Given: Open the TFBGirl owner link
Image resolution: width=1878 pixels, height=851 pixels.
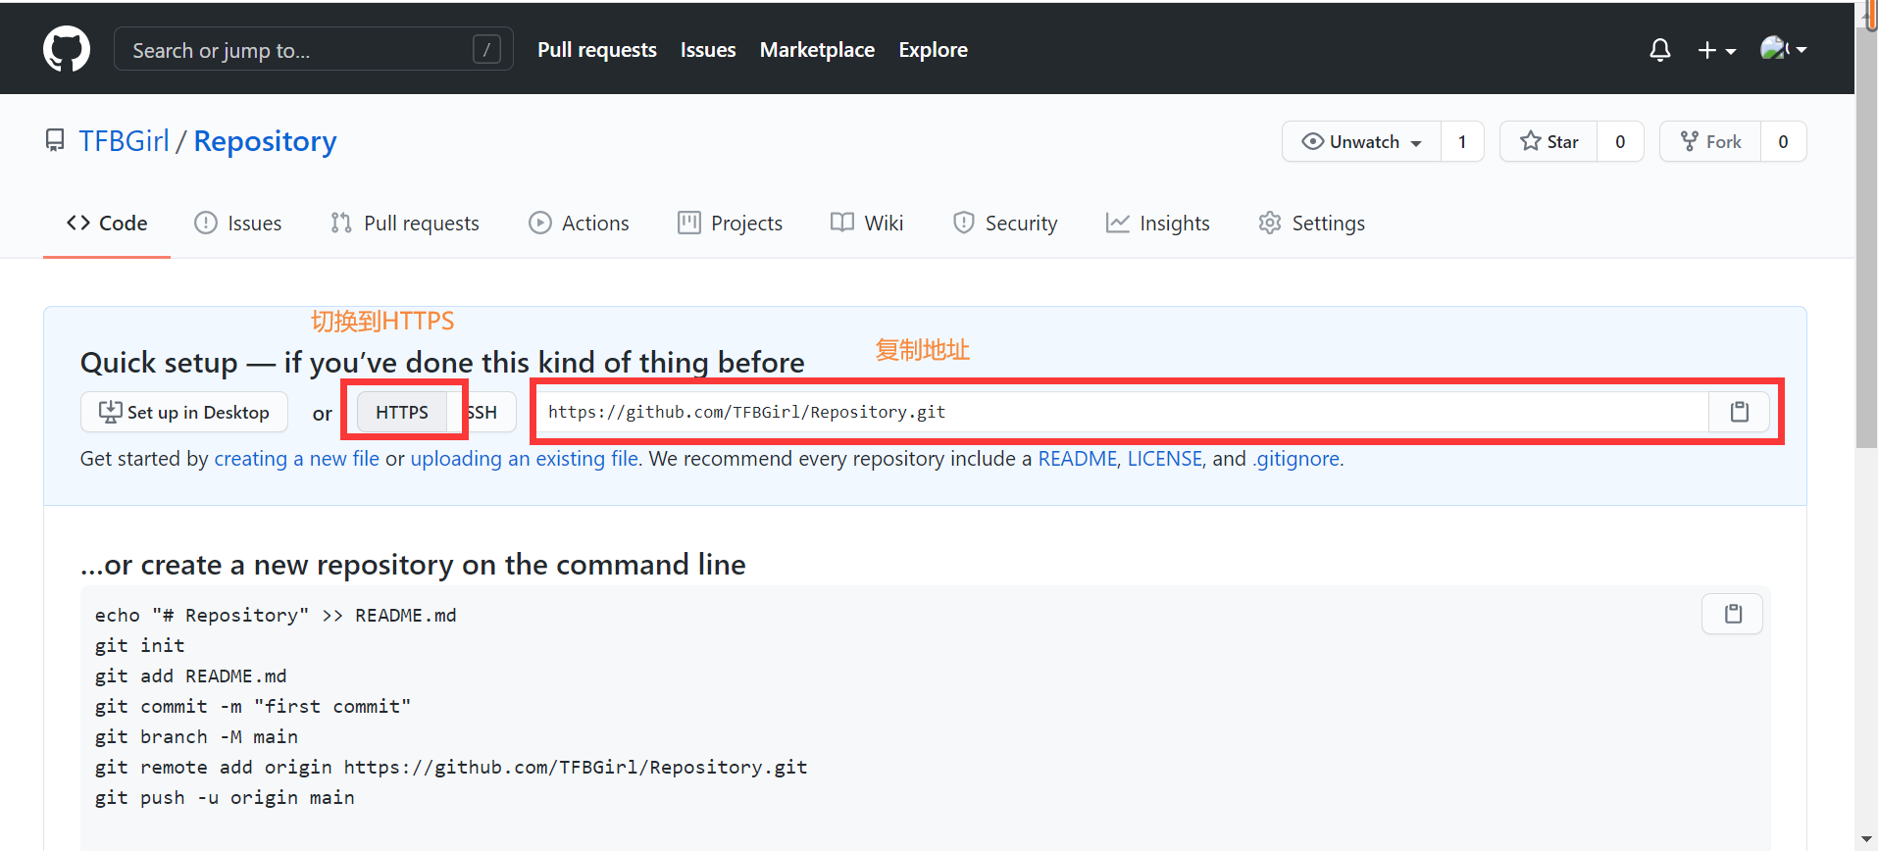Looking at the screenshot, I should pyautogui.click(x=125, y=141).
